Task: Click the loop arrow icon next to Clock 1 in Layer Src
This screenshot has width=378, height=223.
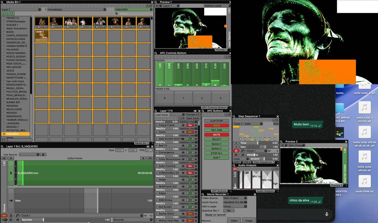Action: 18,215
